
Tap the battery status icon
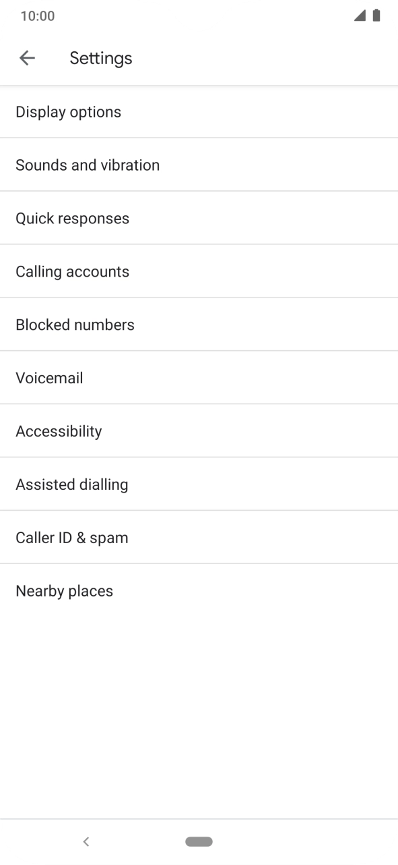pyautogui.click(x=376, y=15)
